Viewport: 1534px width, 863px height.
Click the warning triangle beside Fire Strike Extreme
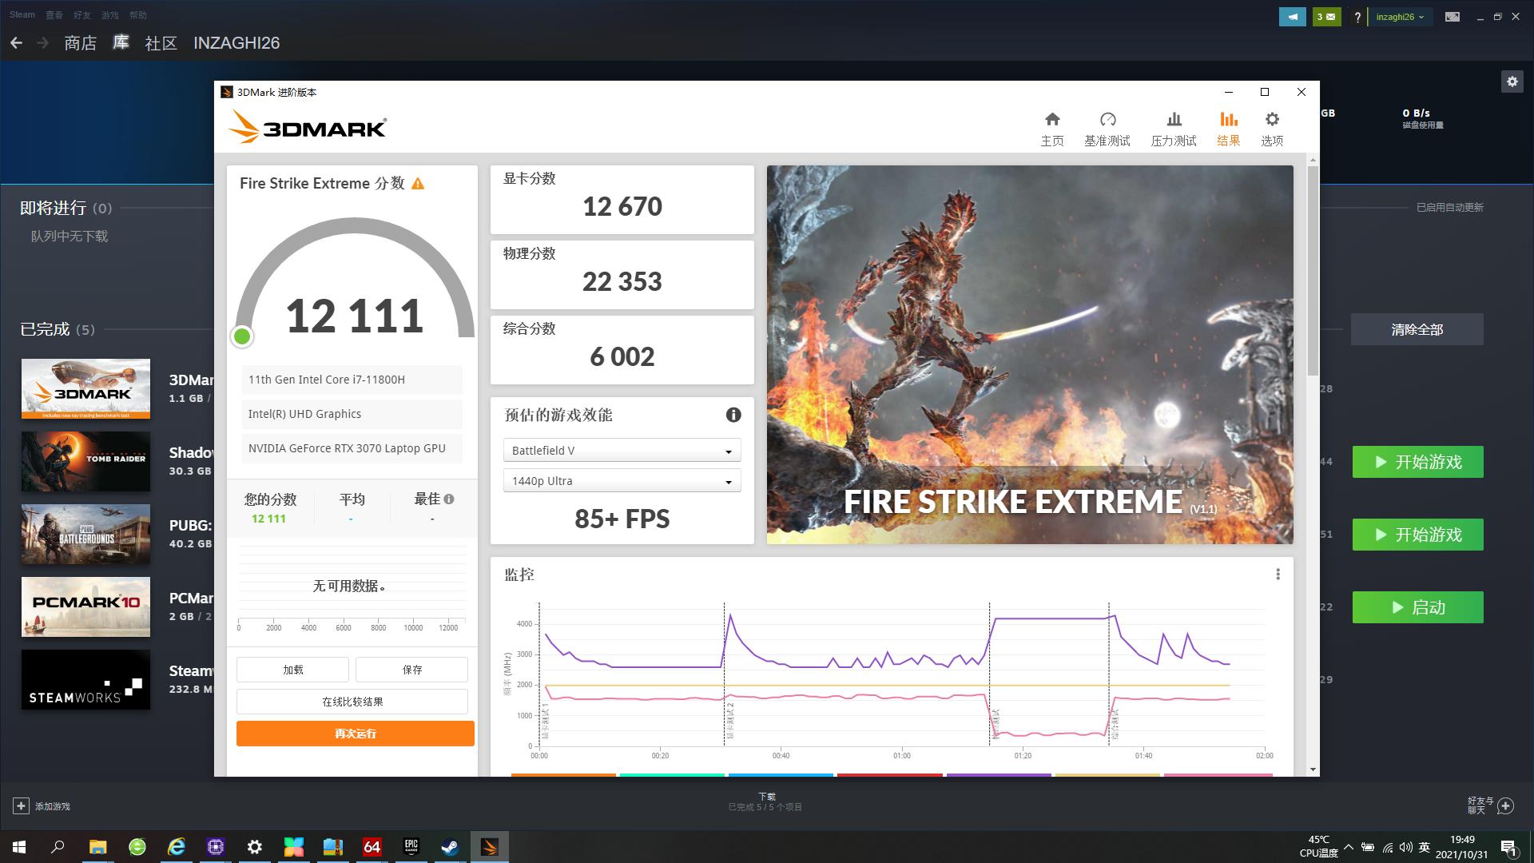coord(419,183)
